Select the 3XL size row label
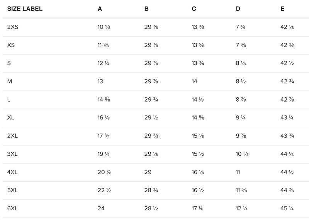 [x=12, y=154]
